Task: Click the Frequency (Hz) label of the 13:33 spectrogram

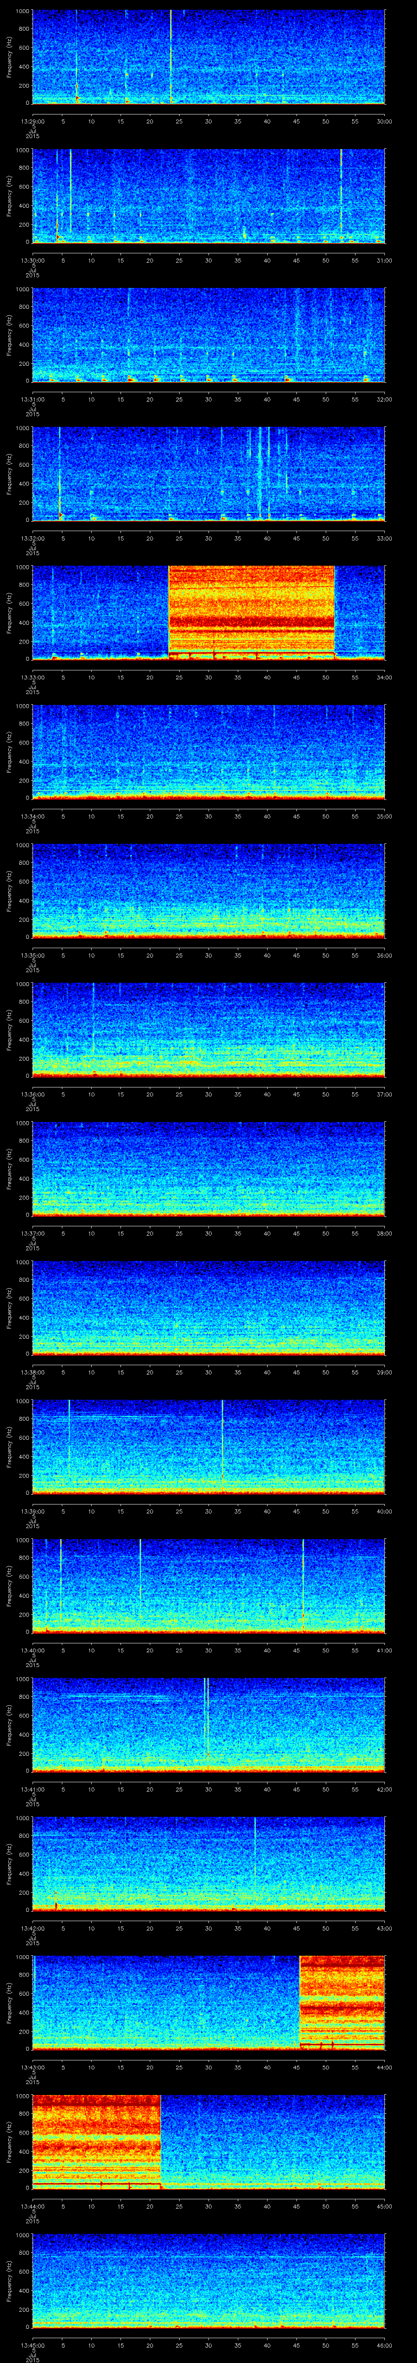Action: (x=9, y=613)
